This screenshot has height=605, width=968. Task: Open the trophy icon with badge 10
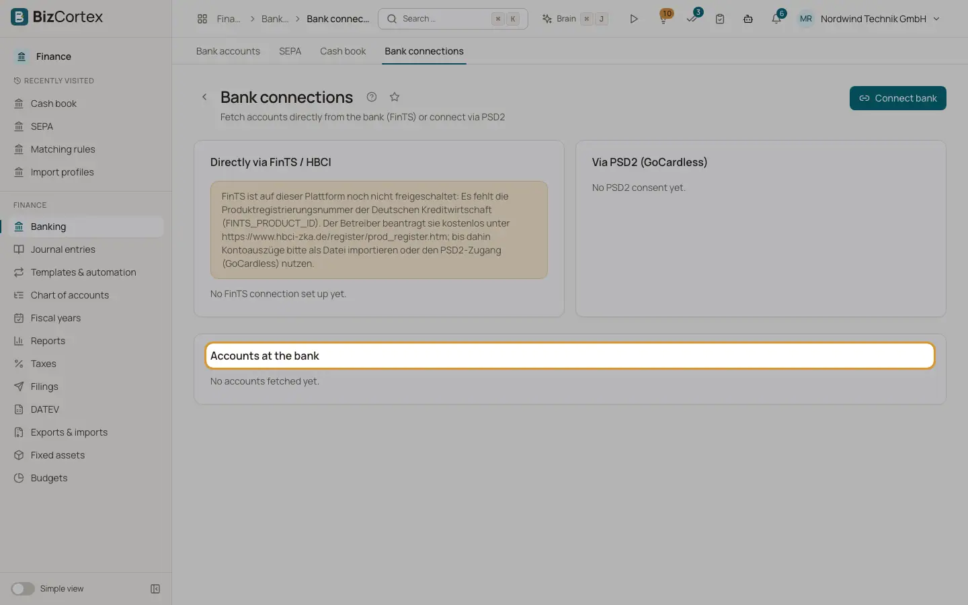point(663,18)
